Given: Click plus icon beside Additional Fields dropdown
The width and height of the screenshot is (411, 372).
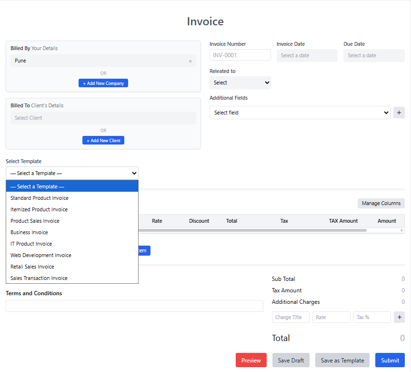Looking at the screenshot, I should point(399,113).
